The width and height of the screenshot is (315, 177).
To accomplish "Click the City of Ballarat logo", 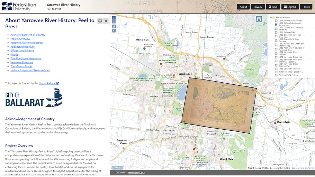I will click(34, 98).
